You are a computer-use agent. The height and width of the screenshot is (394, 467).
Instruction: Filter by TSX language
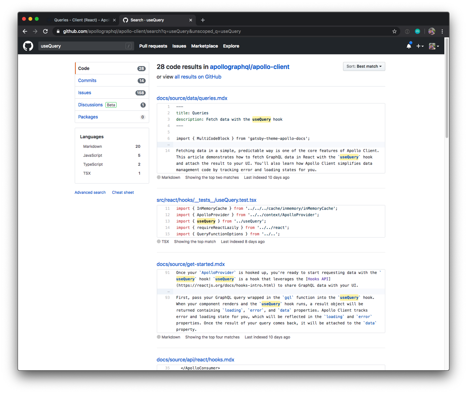point(112,173)
